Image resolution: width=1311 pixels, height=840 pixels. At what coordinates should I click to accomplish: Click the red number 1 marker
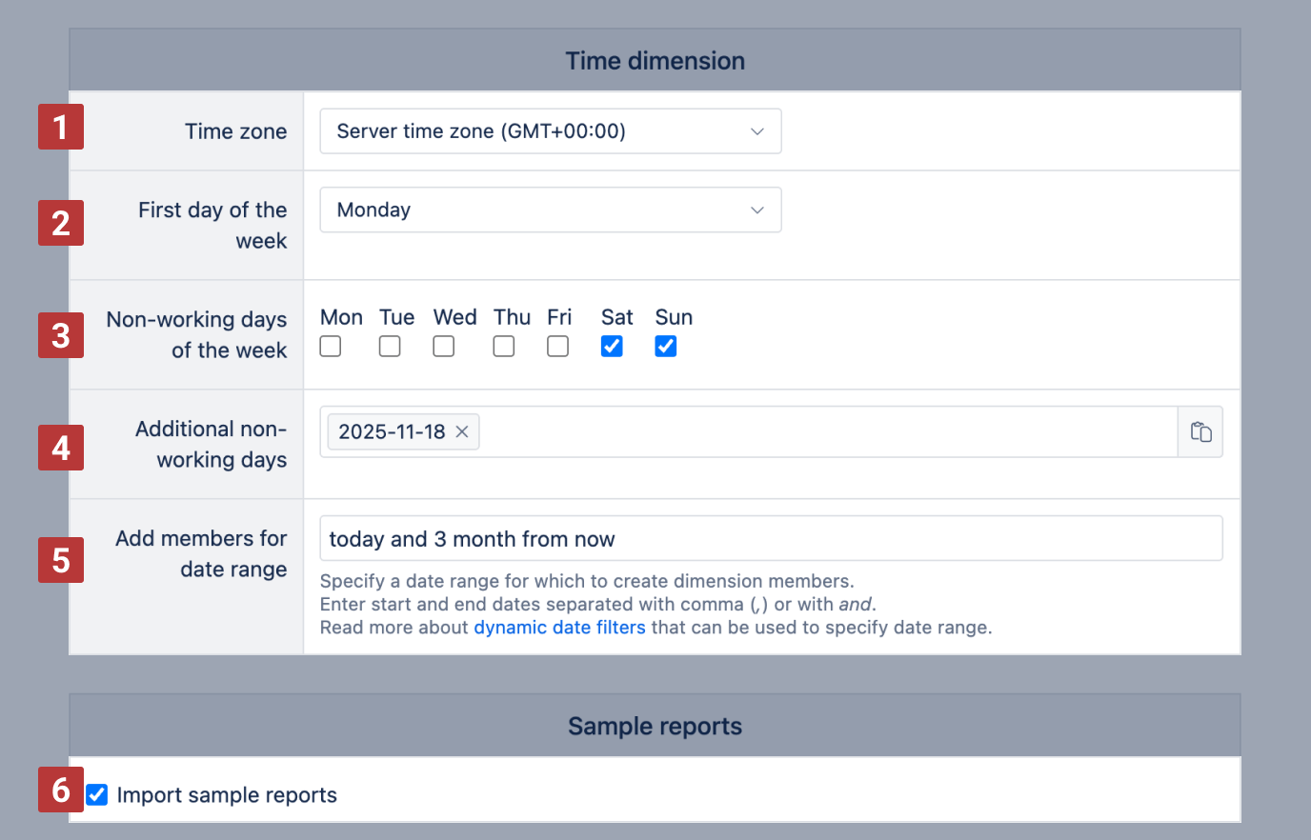[x=61, y=127]
